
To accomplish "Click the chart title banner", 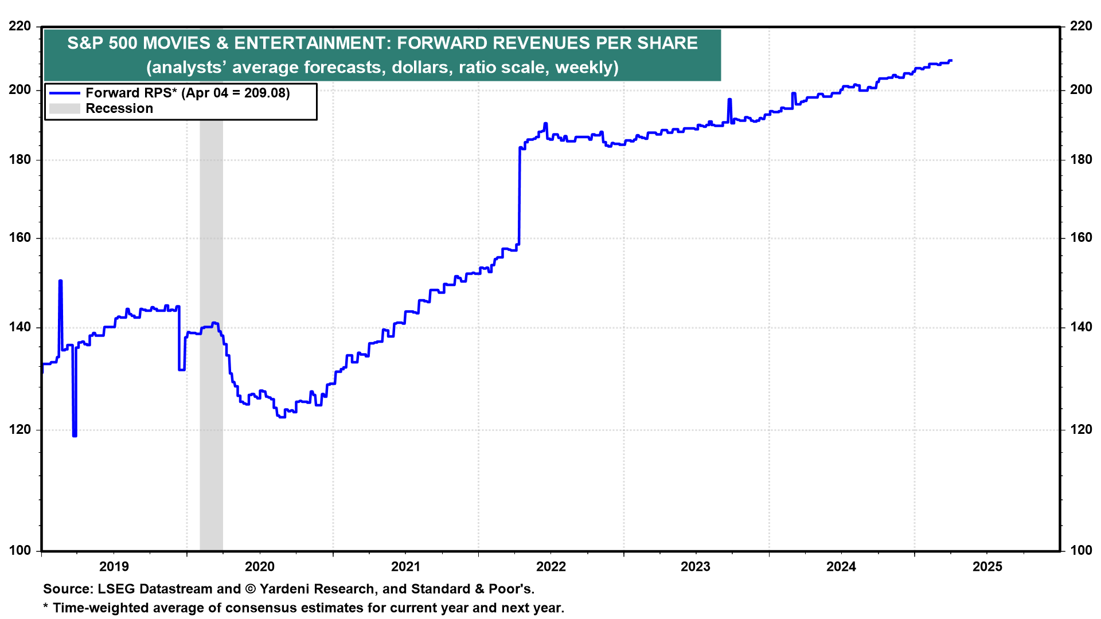I will pos(382,43).
